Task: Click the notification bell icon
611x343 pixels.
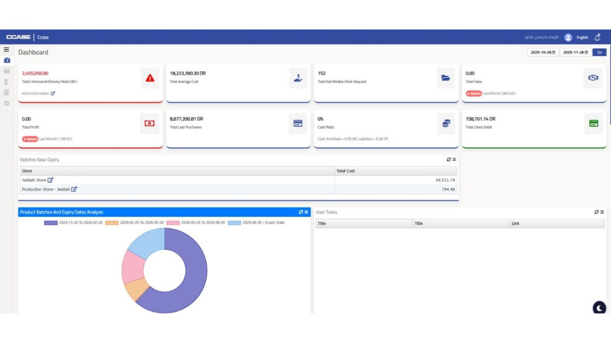Action: [597, 37]
